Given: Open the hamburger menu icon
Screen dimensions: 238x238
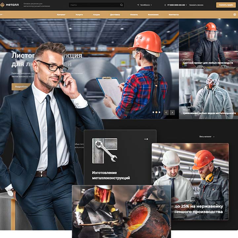Looking at the screenshot, I should (2, 15).
